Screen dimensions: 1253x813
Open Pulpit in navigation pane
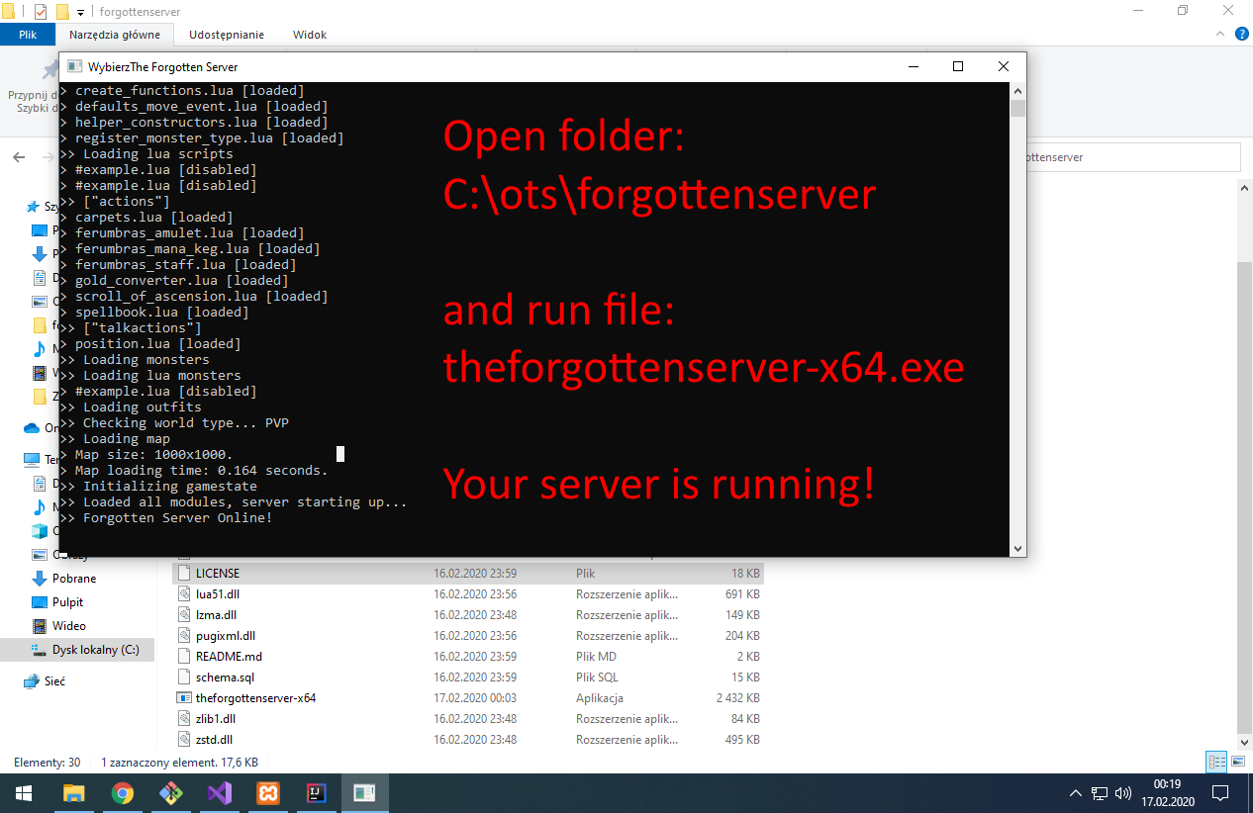(67, 602)
